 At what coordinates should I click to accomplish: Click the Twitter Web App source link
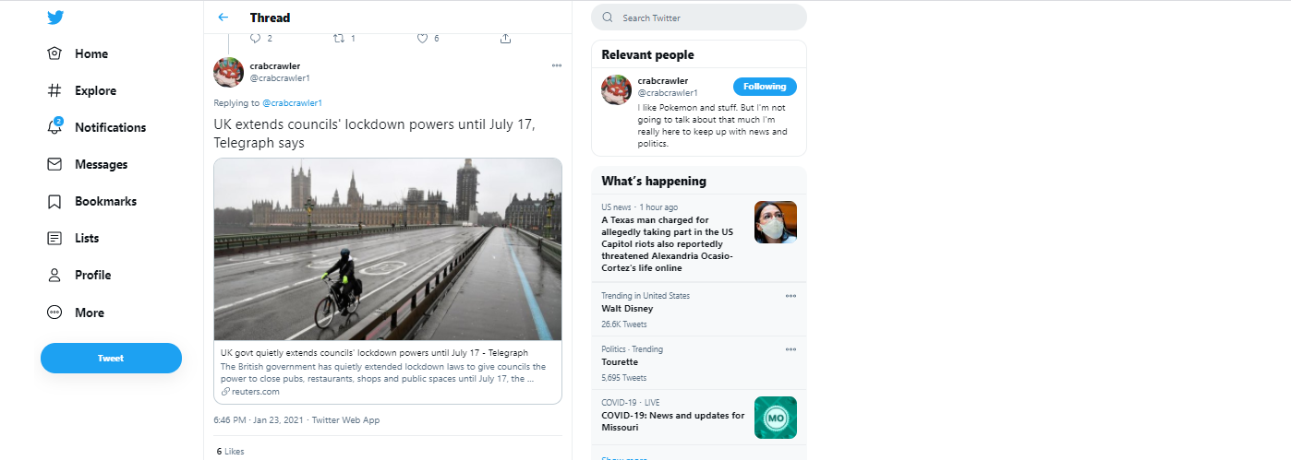pos(345,419)
